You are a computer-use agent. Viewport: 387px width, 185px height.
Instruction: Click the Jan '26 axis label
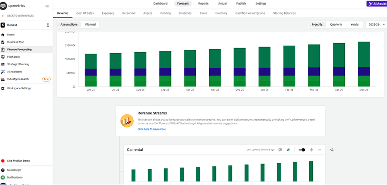tap(264, 90)
